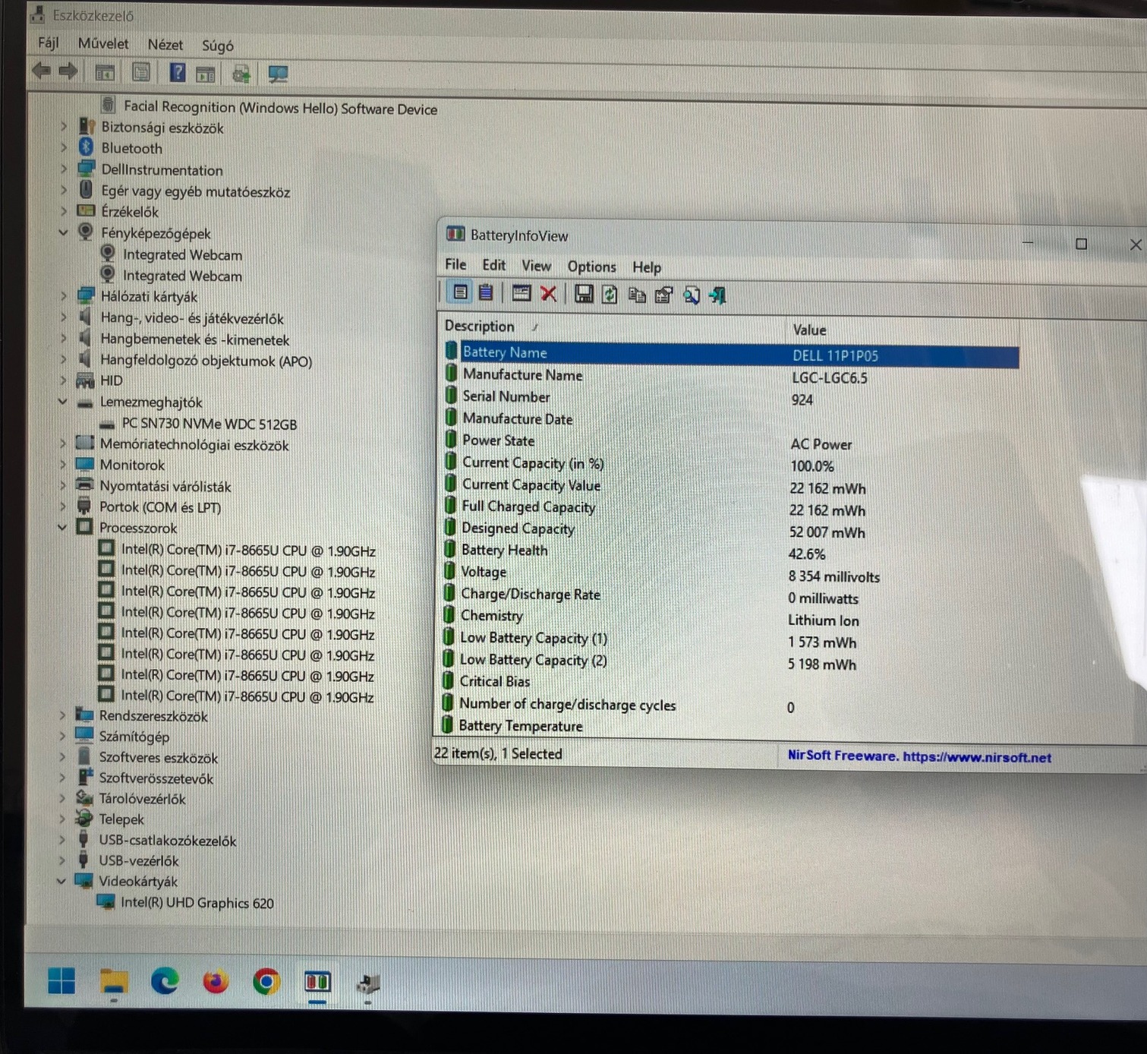
Task: Expand the Telepek node
Action: (x=62, y=819)
